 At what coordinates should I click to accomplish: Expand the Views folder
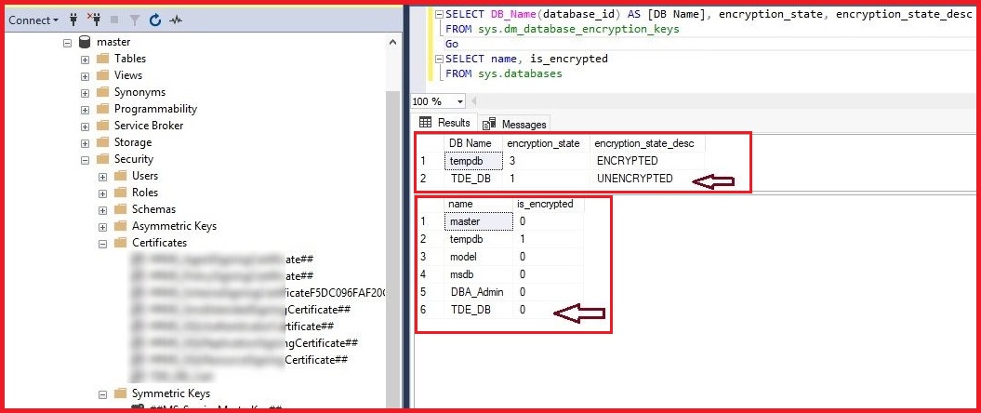coord(86,76)
